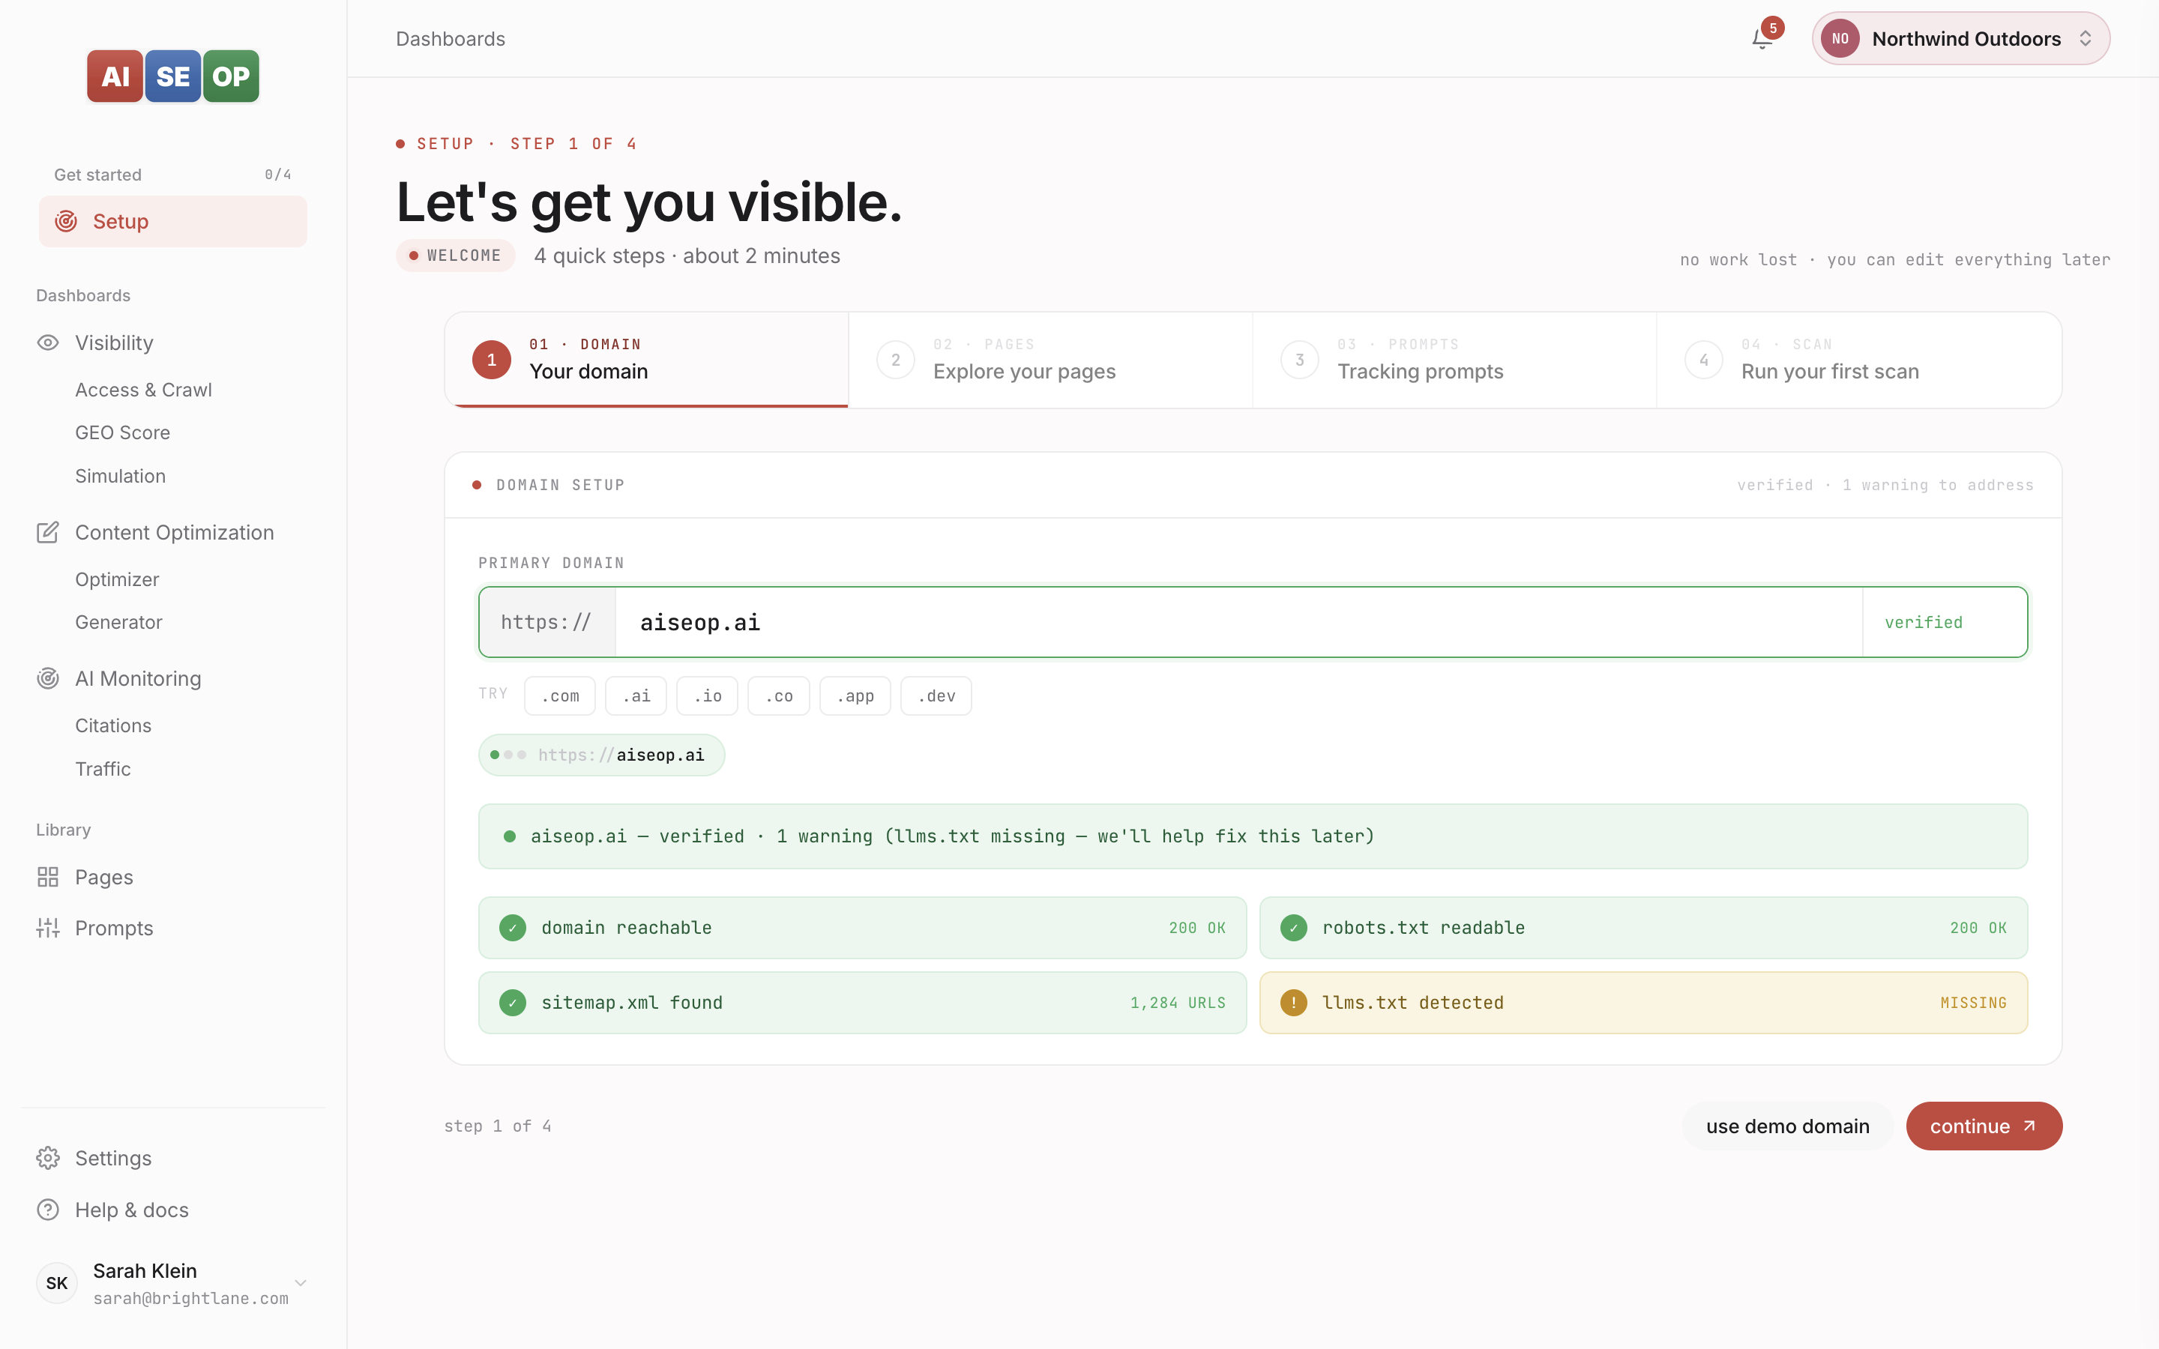Click the https:// prefix in the domain field
This screenshot has width=2159, height=1349.
click(547, 622)
